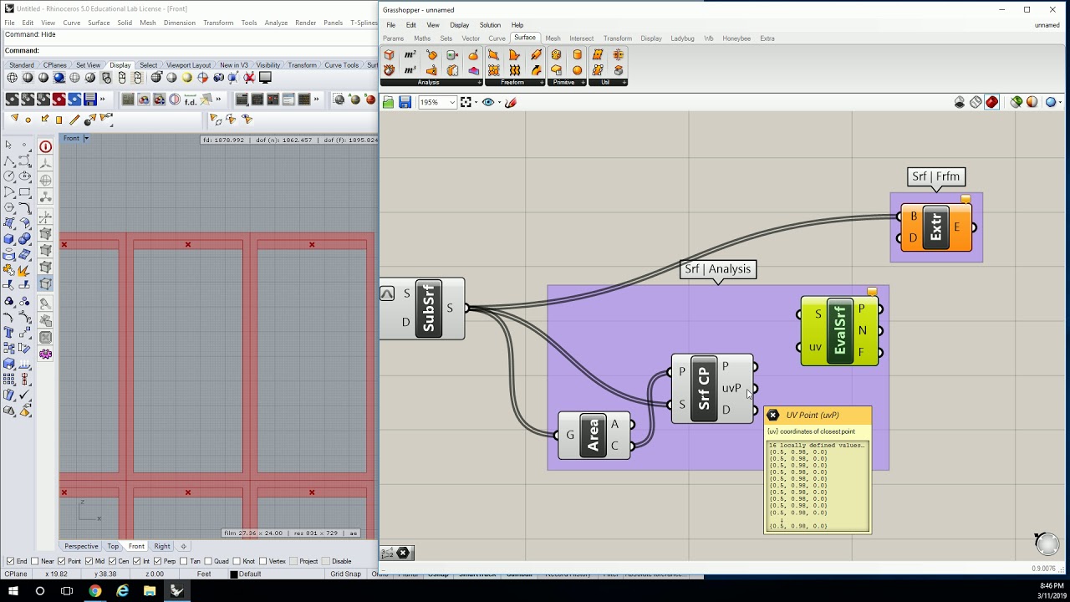
Task: Click the Grasshopper Save document floppy icon
Action: (x=405, y=102)
